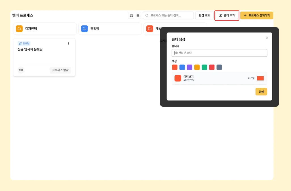Switch to list view icon
Viewport: 291px width, 191px height.
pos(138,15)
